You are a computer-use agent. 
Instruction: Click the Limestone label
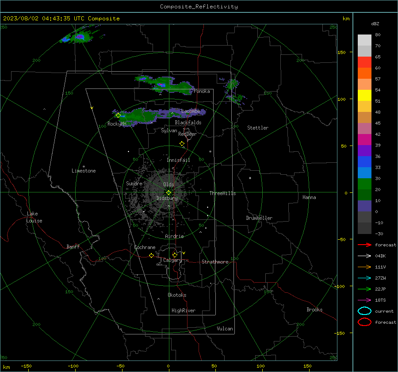(84, 171)
